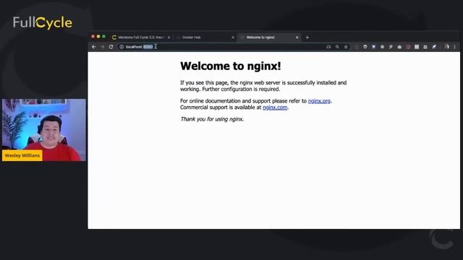Open the profile avatar in the toolbar
The width and height of the screenshot is (463, 260).
[x=446, y=46]
